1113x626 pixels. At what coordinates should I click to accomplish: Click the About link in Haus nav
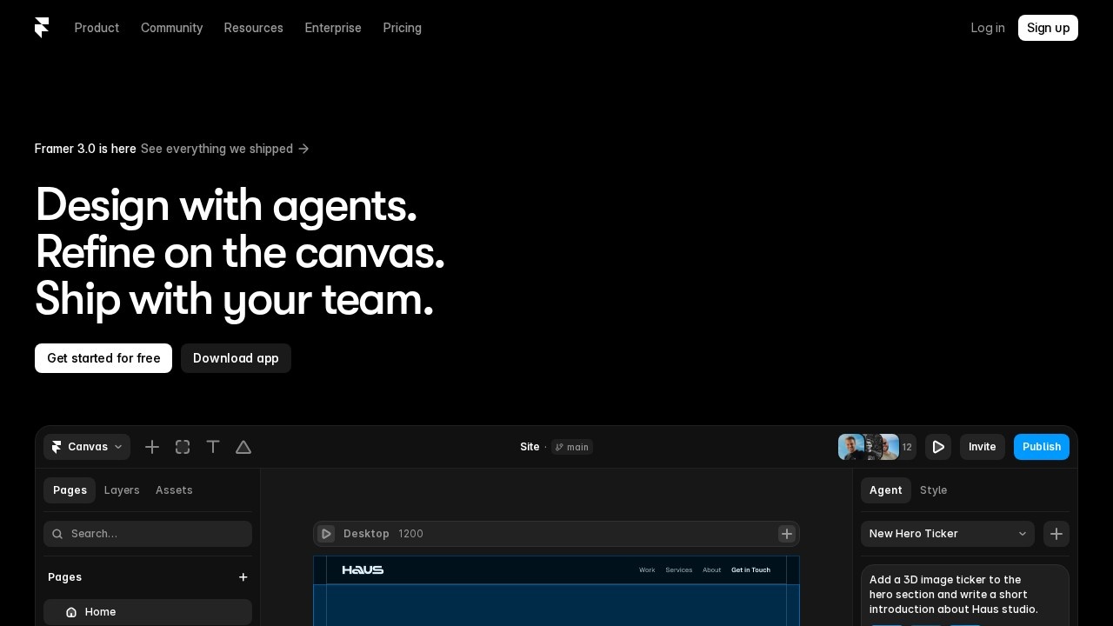coord(712,570)
